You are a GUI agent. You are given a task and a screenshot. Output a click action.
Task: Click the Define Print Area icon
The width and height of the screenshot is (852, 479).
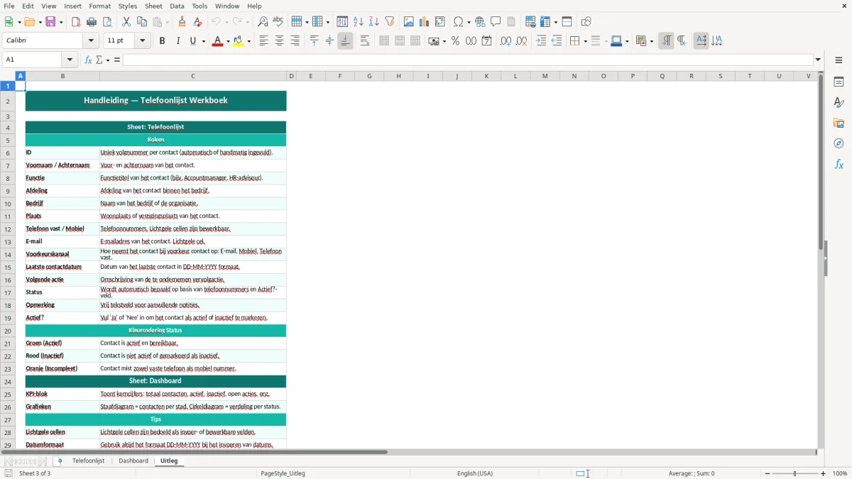(530, 22)
